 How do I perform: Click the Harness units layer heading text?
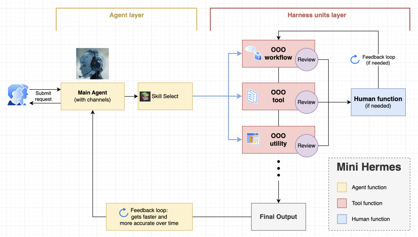[317, 15]
